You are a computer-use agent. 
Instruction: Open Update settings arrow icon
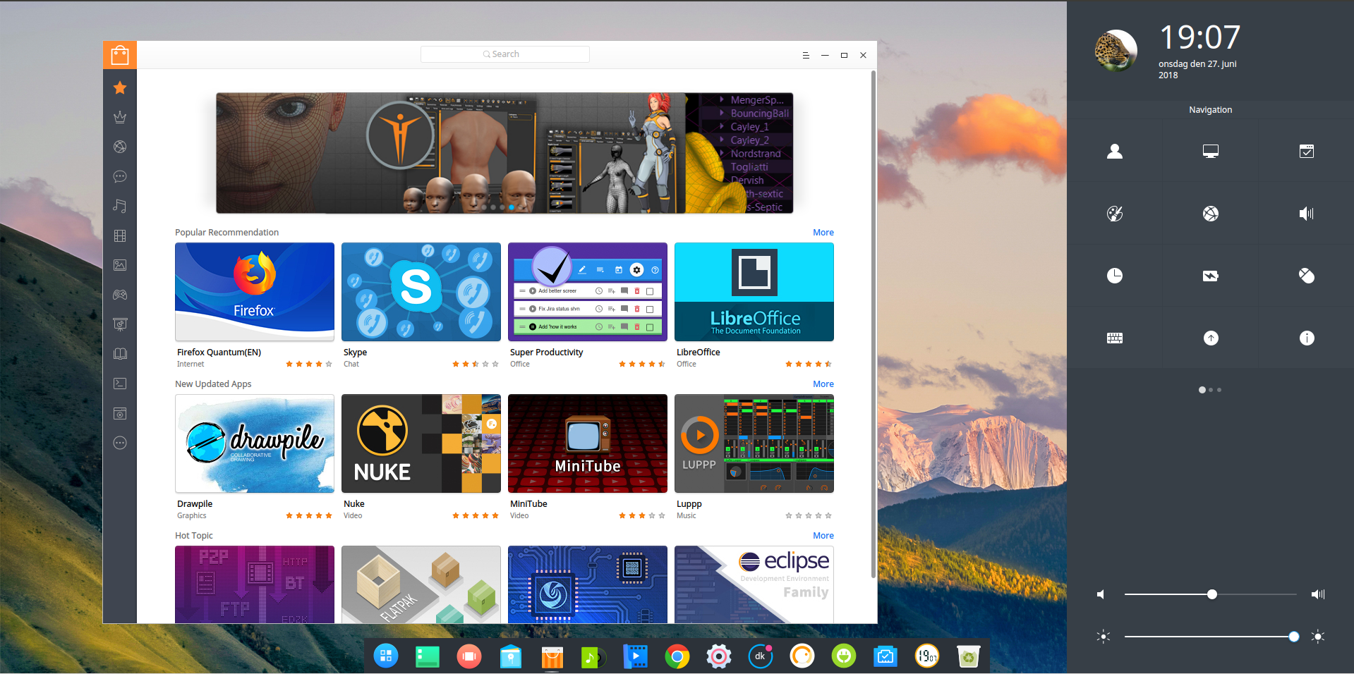coord(1211,338)
